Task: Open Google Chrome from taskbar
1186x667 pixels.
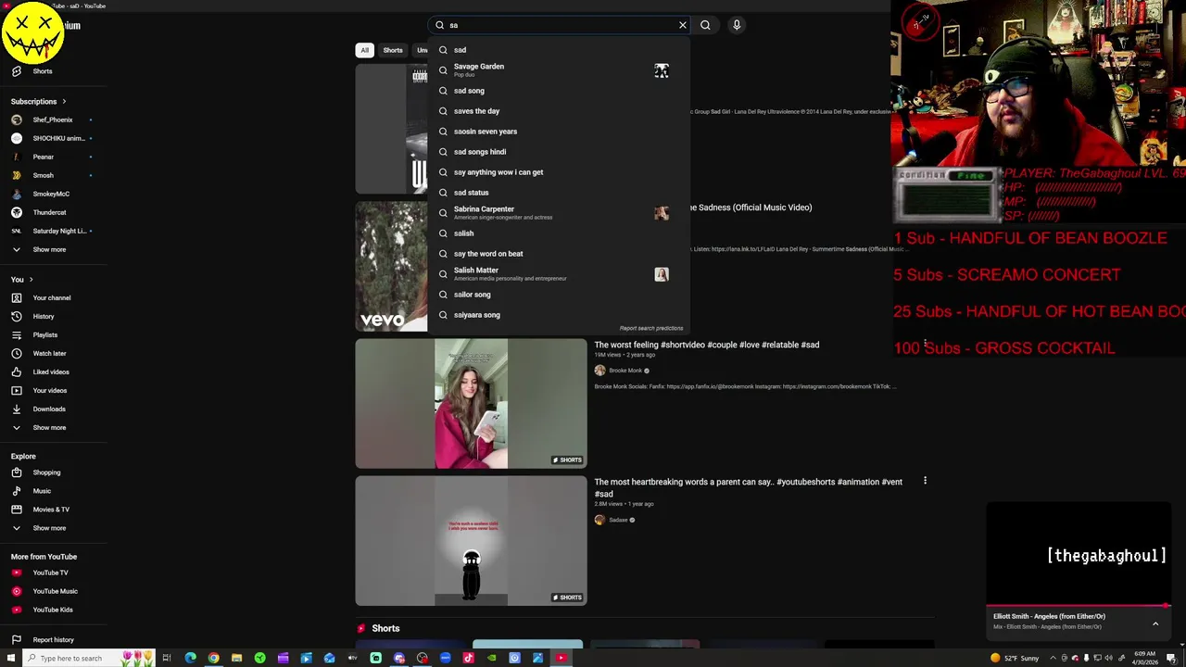Action: click(213, 658)
